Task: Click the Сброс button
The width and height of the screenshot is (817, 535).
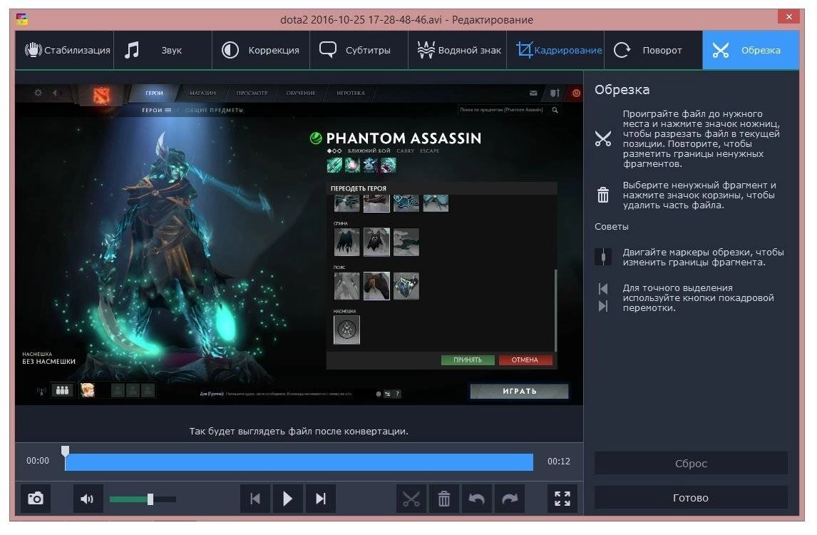Action: (x=691, y=463)
